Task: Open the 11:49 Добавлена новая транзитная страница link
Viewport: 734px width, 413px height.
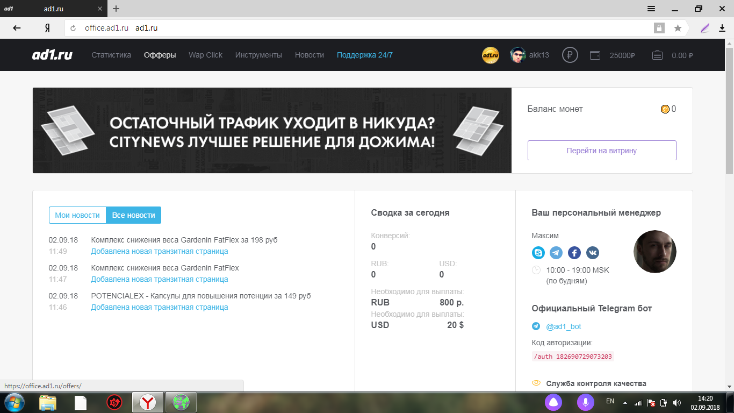Action: click(160, 251)
